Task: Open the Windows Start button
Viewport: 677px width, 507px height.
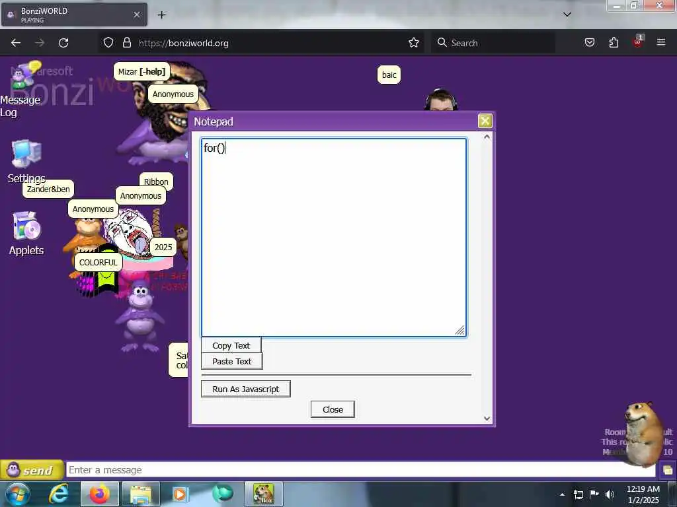Action: click(17, 494)
